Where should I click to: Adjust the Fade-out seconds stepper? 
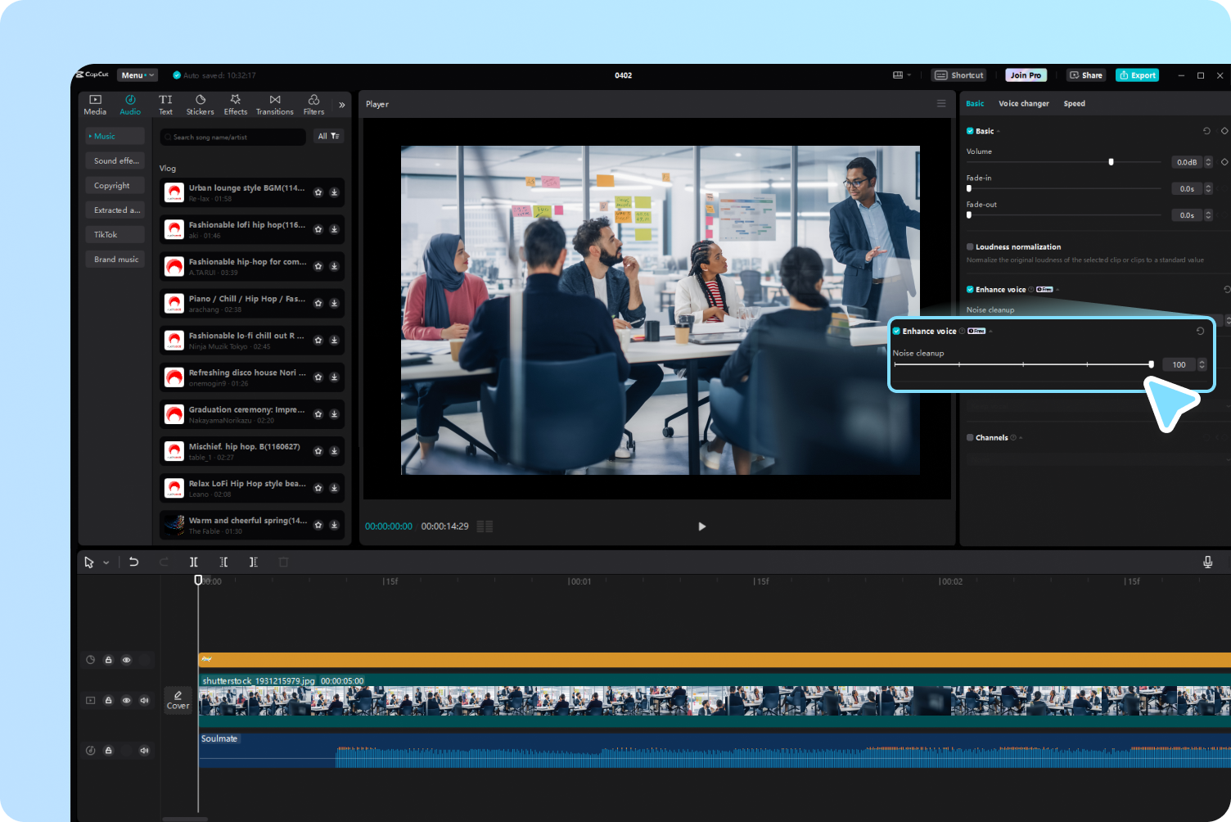pyautogui.click(x=1208, y=215)
